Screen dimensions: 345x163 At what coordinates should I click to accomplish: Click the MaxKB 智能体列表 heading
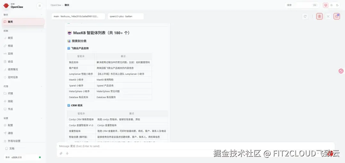[99, 33]
